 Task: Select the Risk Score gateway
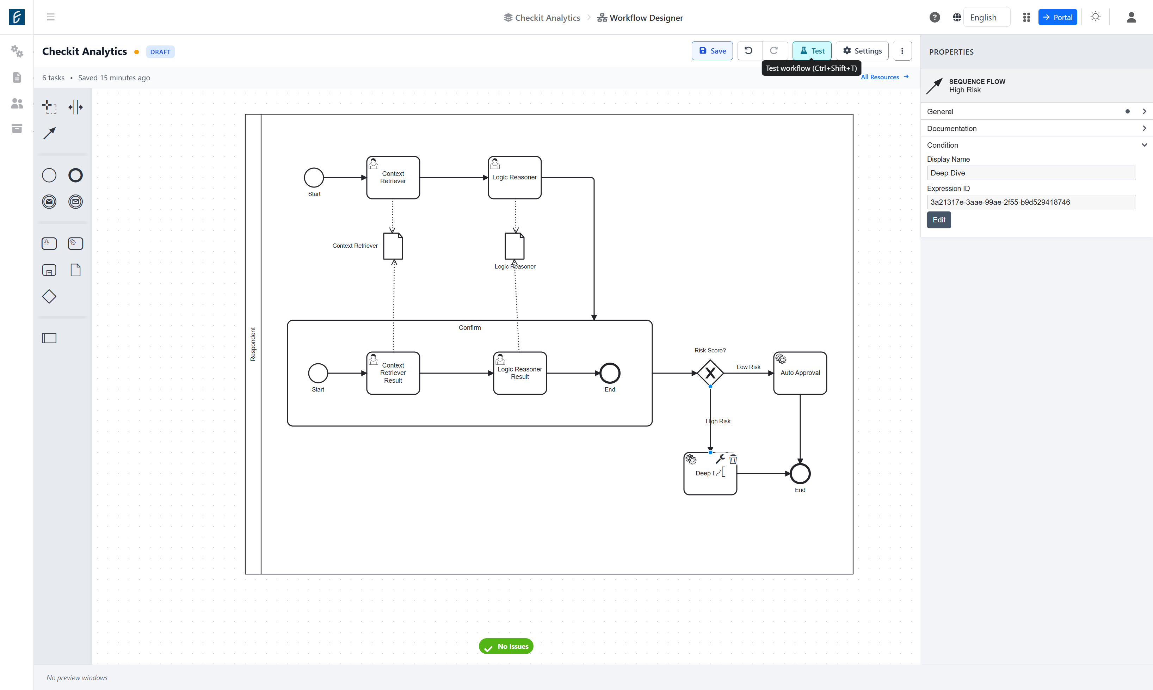[x=710, y=373]
